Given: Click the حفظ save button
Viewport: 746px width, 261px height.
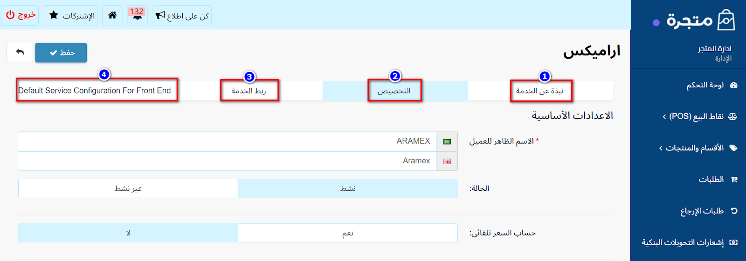Looking at the screenshot, I should pyautogui.click(x=61, y=53).
